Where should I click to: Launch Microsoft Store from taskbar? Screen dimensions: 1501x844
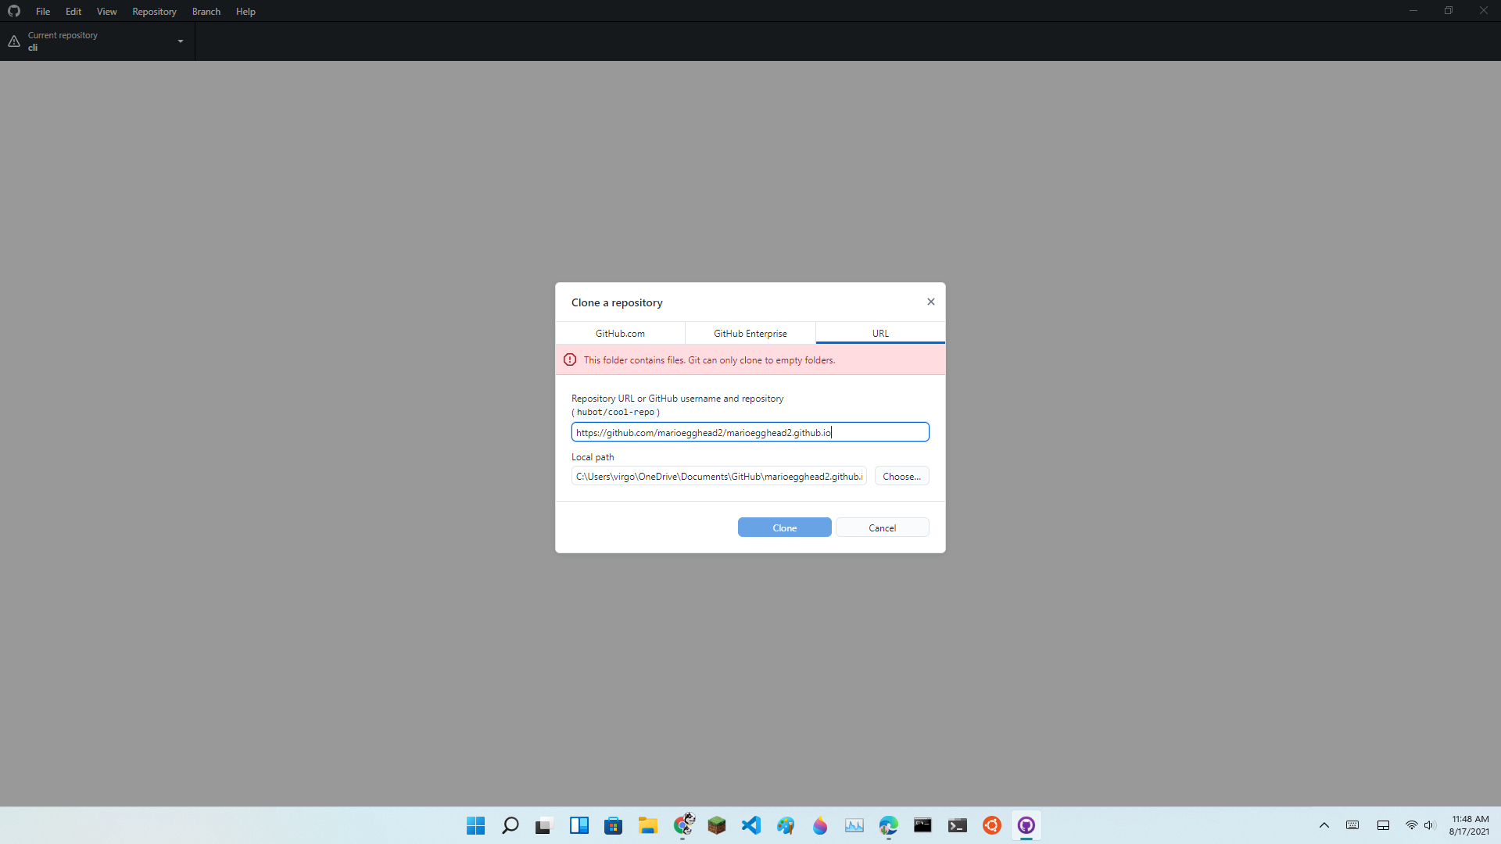pyautogui.click(x=613, y=825)
